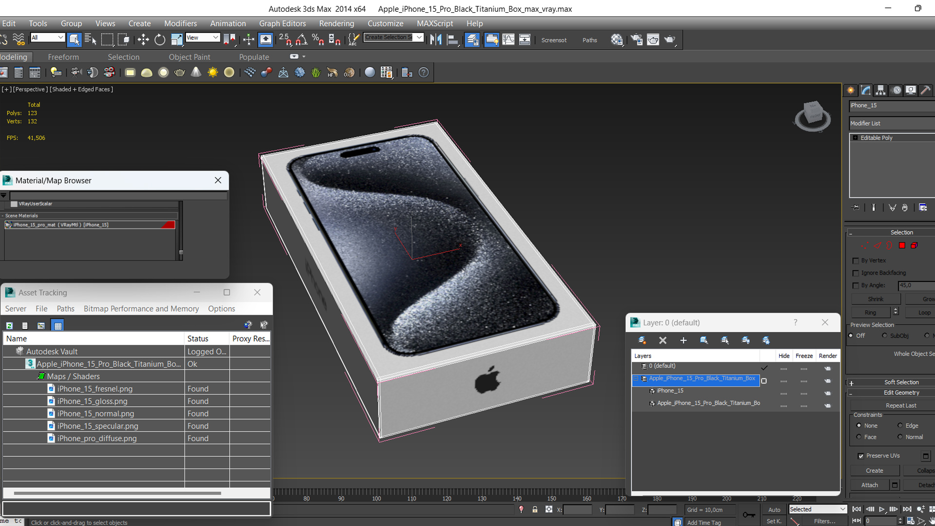The height and width of the screenshot is (526, 935).
Task: Select the Normal constraint radio button
Action: pyautogui.click(x=900, y=437)
